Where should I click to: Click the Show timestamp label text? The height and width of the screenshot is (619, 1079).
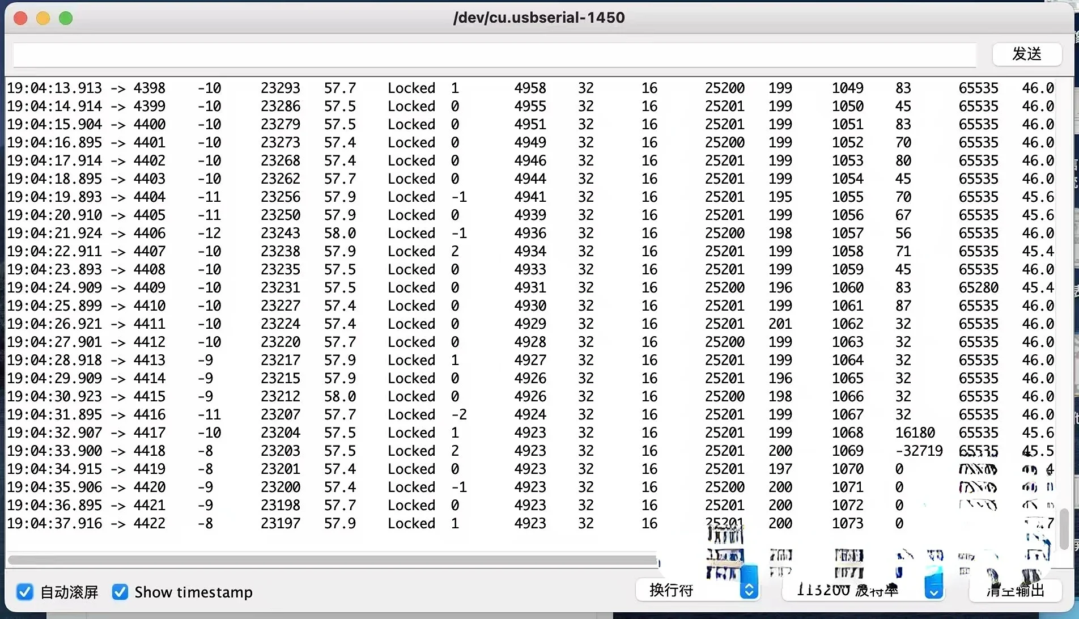click(193, 592)
